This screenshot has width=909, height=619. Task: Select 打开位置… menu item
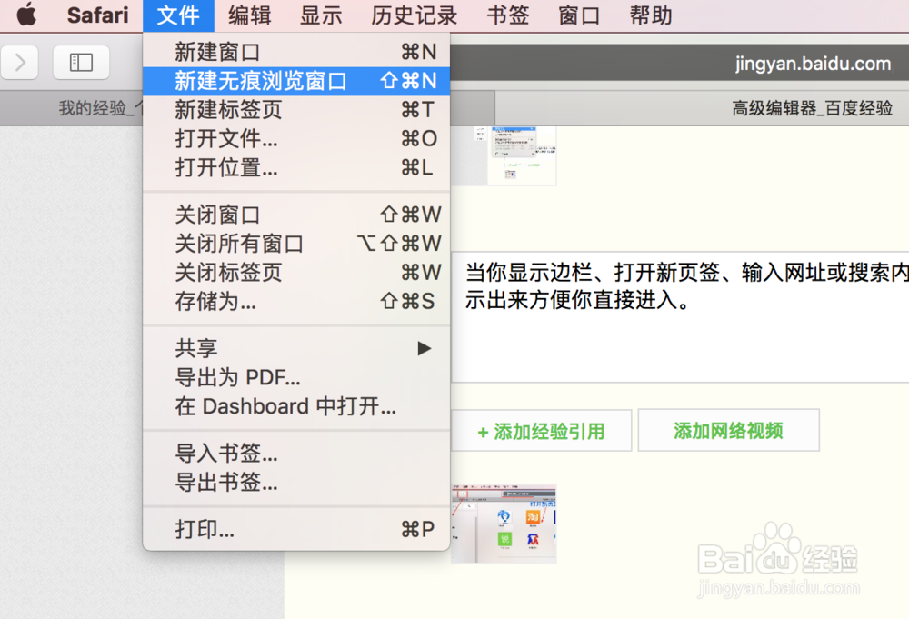(296, 168)
